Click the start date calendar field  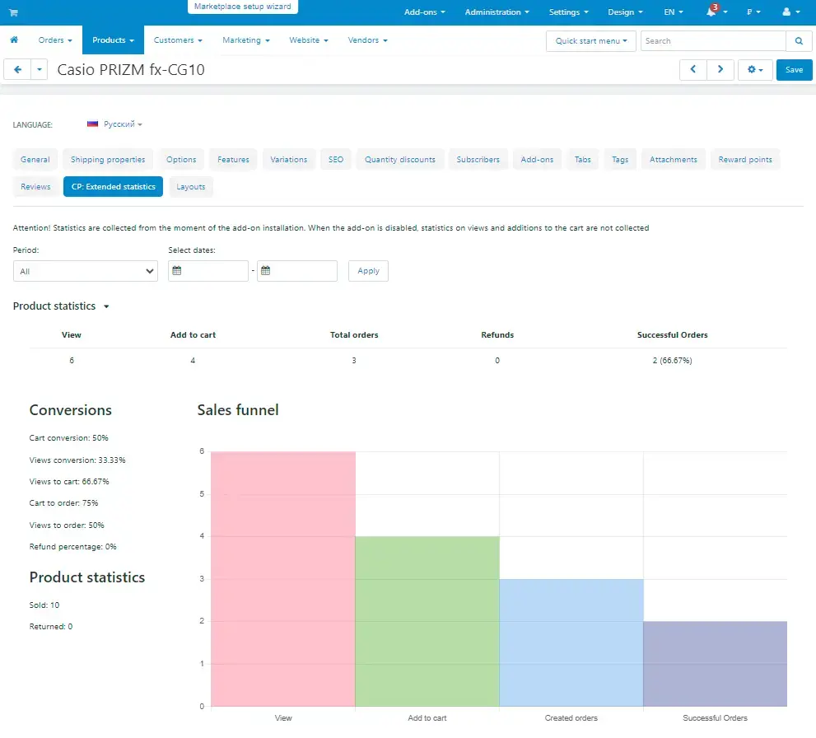point(208,271)
